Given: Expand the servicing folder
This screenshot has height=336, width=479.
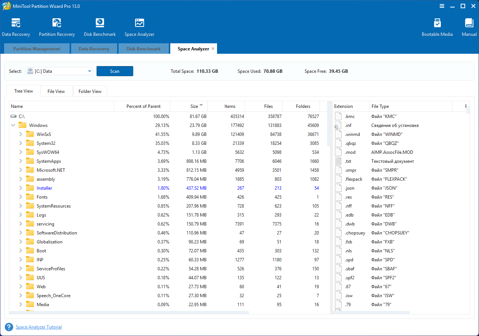Looking at the screenshot, I should click(x=21, y=224).
